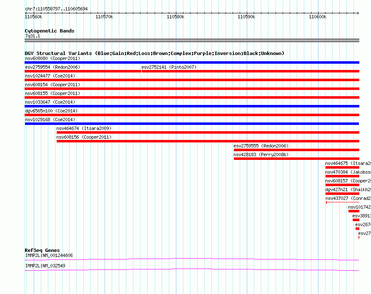Click the red bar under nsv608156
The image size is (371, 294).
pyautogui.click(x=208, y=141)
